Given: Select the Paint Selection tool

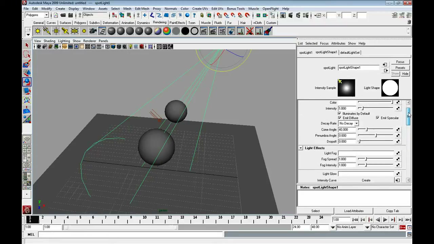Looking at the screenshot, I should point(27,64).
